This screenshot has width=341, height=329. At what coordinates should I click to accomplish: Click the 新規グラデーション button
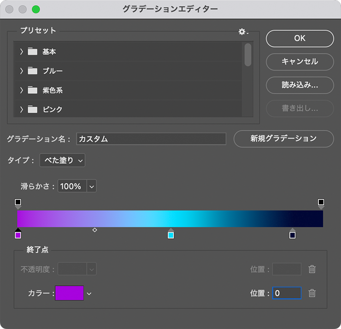pyautogui.click(x=283, y=138)
